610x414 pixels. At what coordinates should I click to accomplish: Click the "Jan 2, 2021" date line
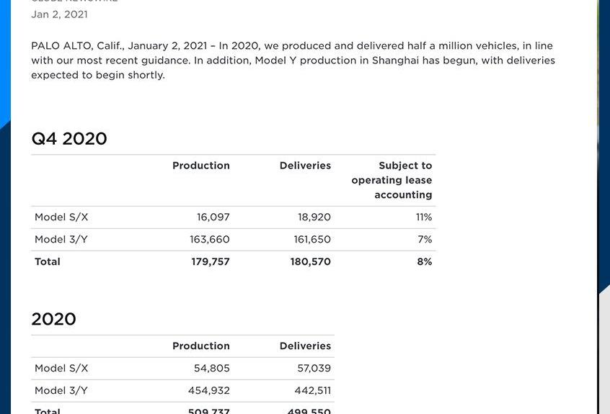59,14
